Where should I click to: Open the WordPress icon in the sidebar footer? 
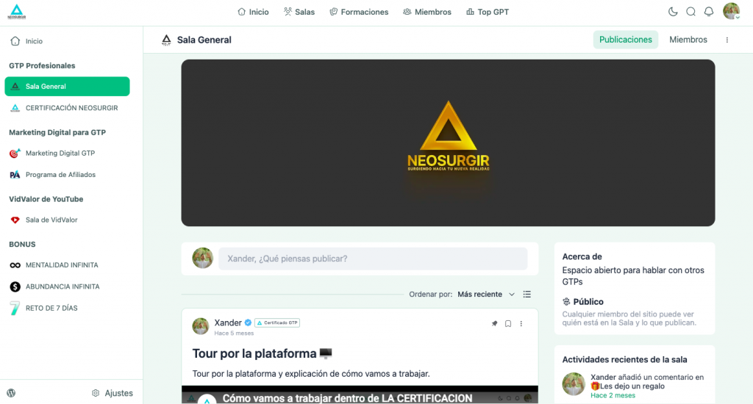point(11,393)
